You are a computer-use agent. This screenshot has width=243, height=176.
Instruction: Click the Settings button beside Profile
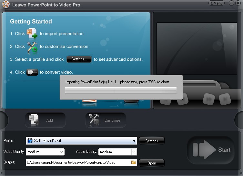[x=151, y=141]
